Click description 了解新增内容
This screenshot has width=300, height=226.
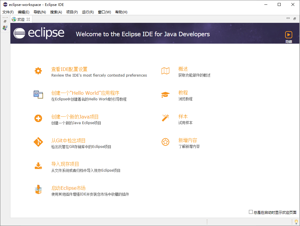click(x=189, y=147)
